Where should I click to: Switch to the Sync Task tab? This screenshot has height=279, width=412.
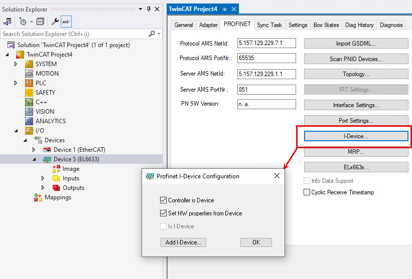[x=269, y=25]
